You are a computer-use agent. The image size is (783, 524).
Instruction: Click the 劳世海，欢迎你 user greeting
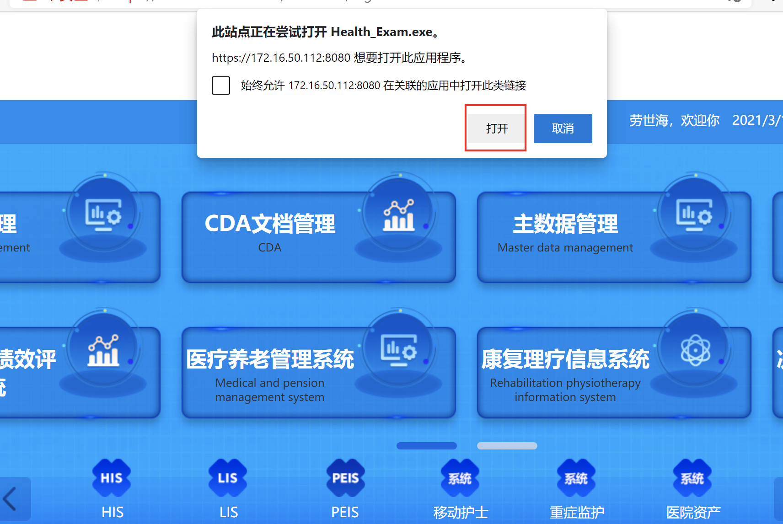pyautogui.click(x=674, y=120)
